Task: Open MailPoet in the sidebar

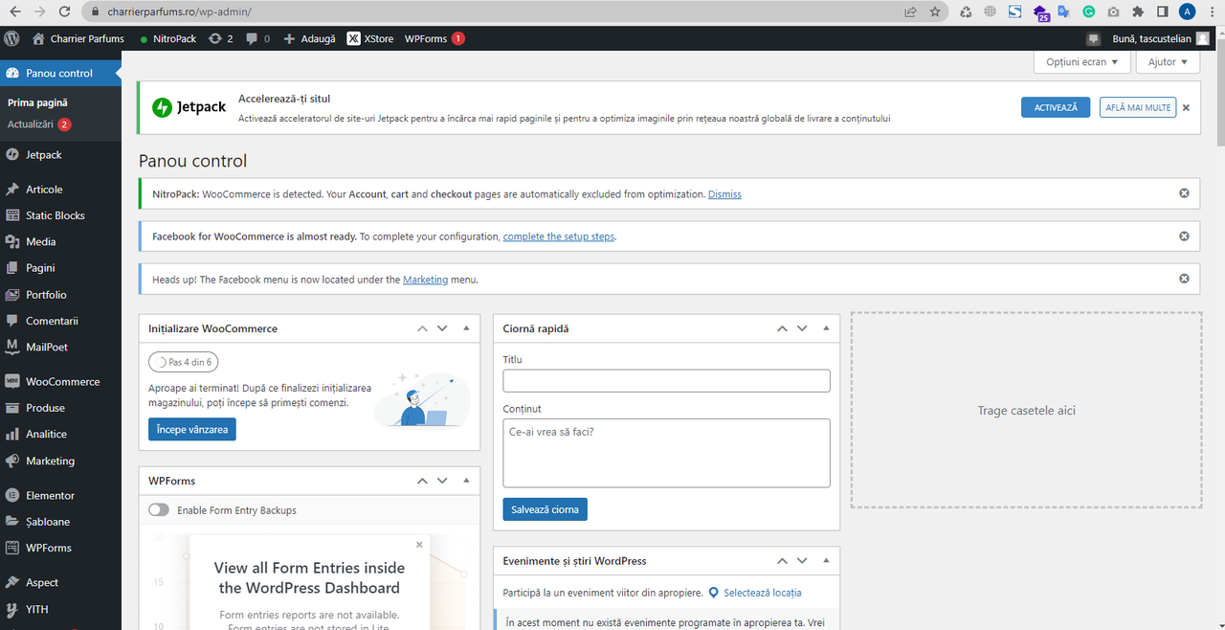Action: coord(60,347)
